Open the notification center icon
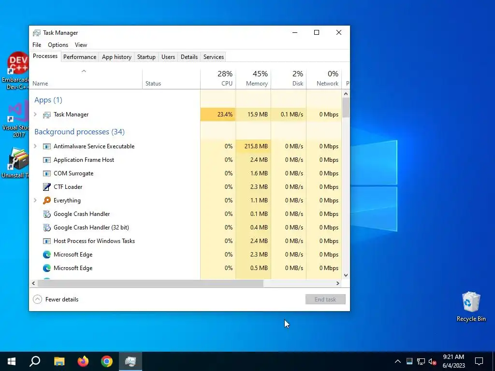 [x=479, y=361]
